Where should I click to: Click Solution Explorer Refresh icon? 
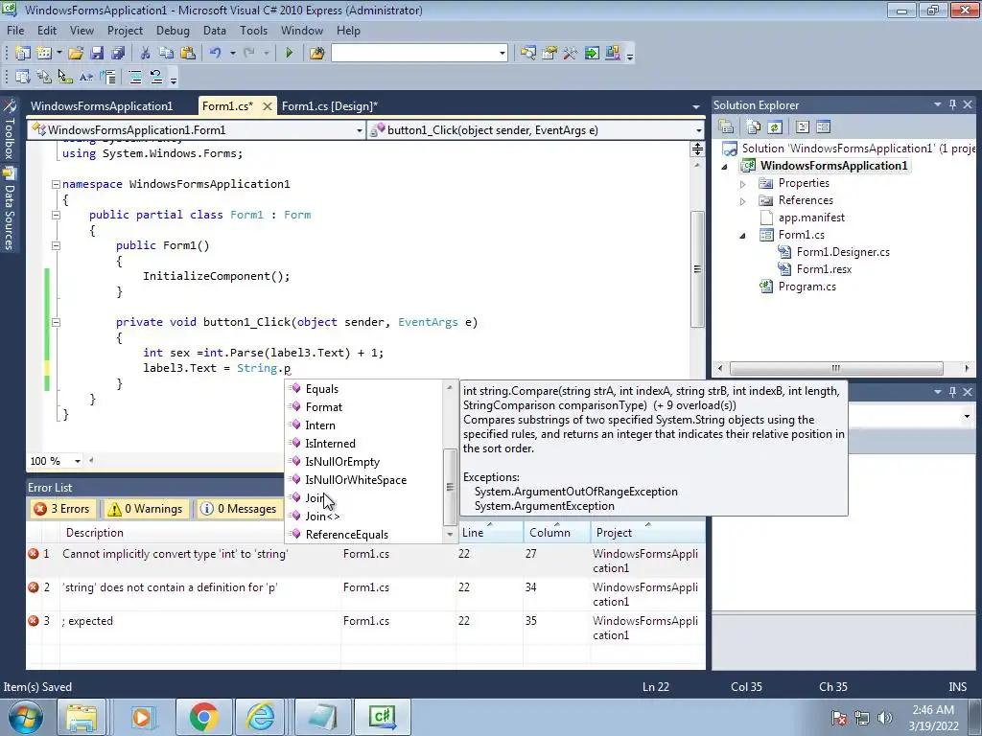click(x=775, y=127)
